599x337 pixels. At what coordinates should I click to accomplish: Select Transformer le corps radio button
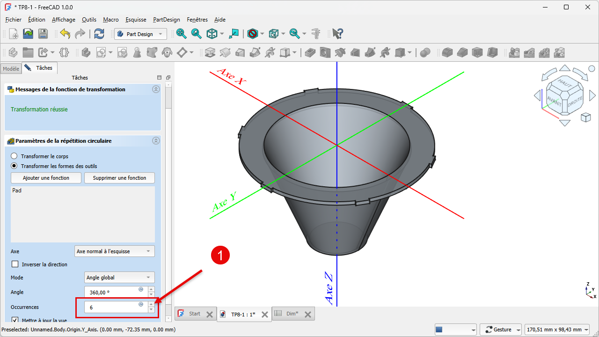pos(14,156)
